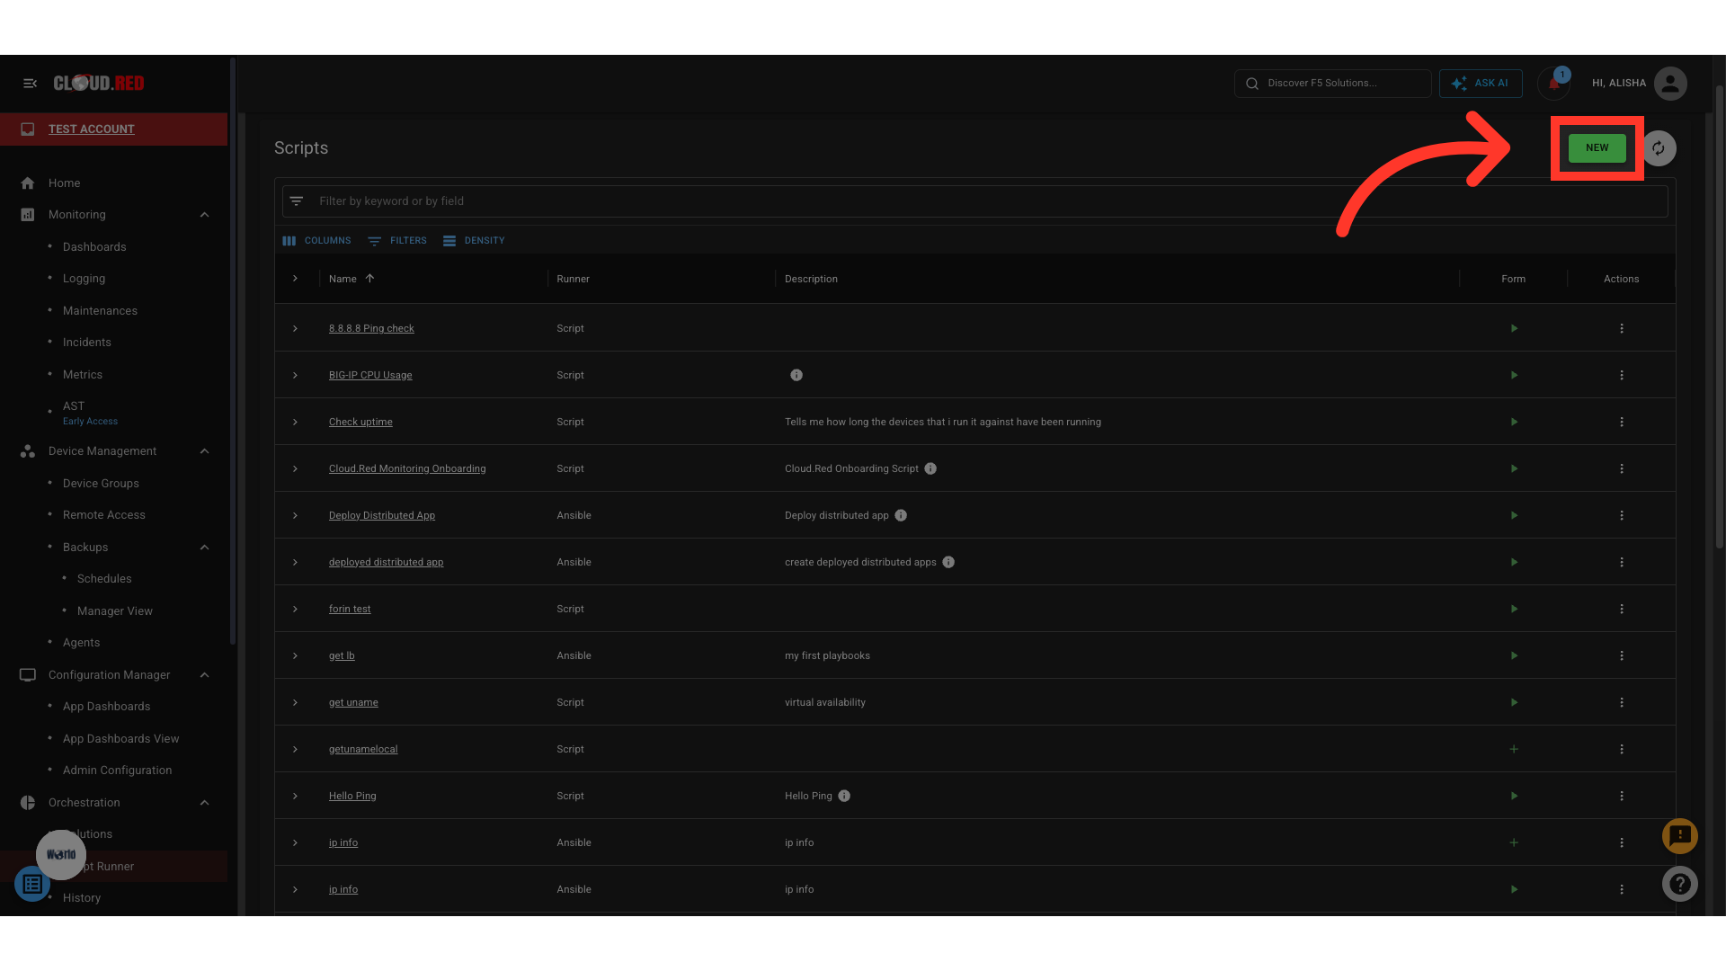The width and height of the screenshot is (1726, 971).
Task: Add a form for getunamelocal script
Action: point(1514,749)
